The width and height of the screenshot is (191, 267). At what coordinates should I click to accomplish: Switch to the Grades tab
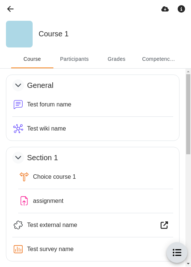(116, 59)
